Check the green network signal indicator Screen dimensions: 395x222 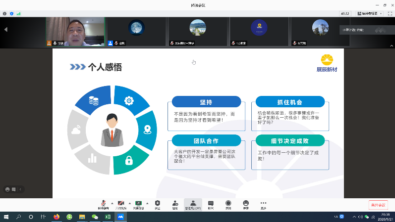click(x=18, y=13)
